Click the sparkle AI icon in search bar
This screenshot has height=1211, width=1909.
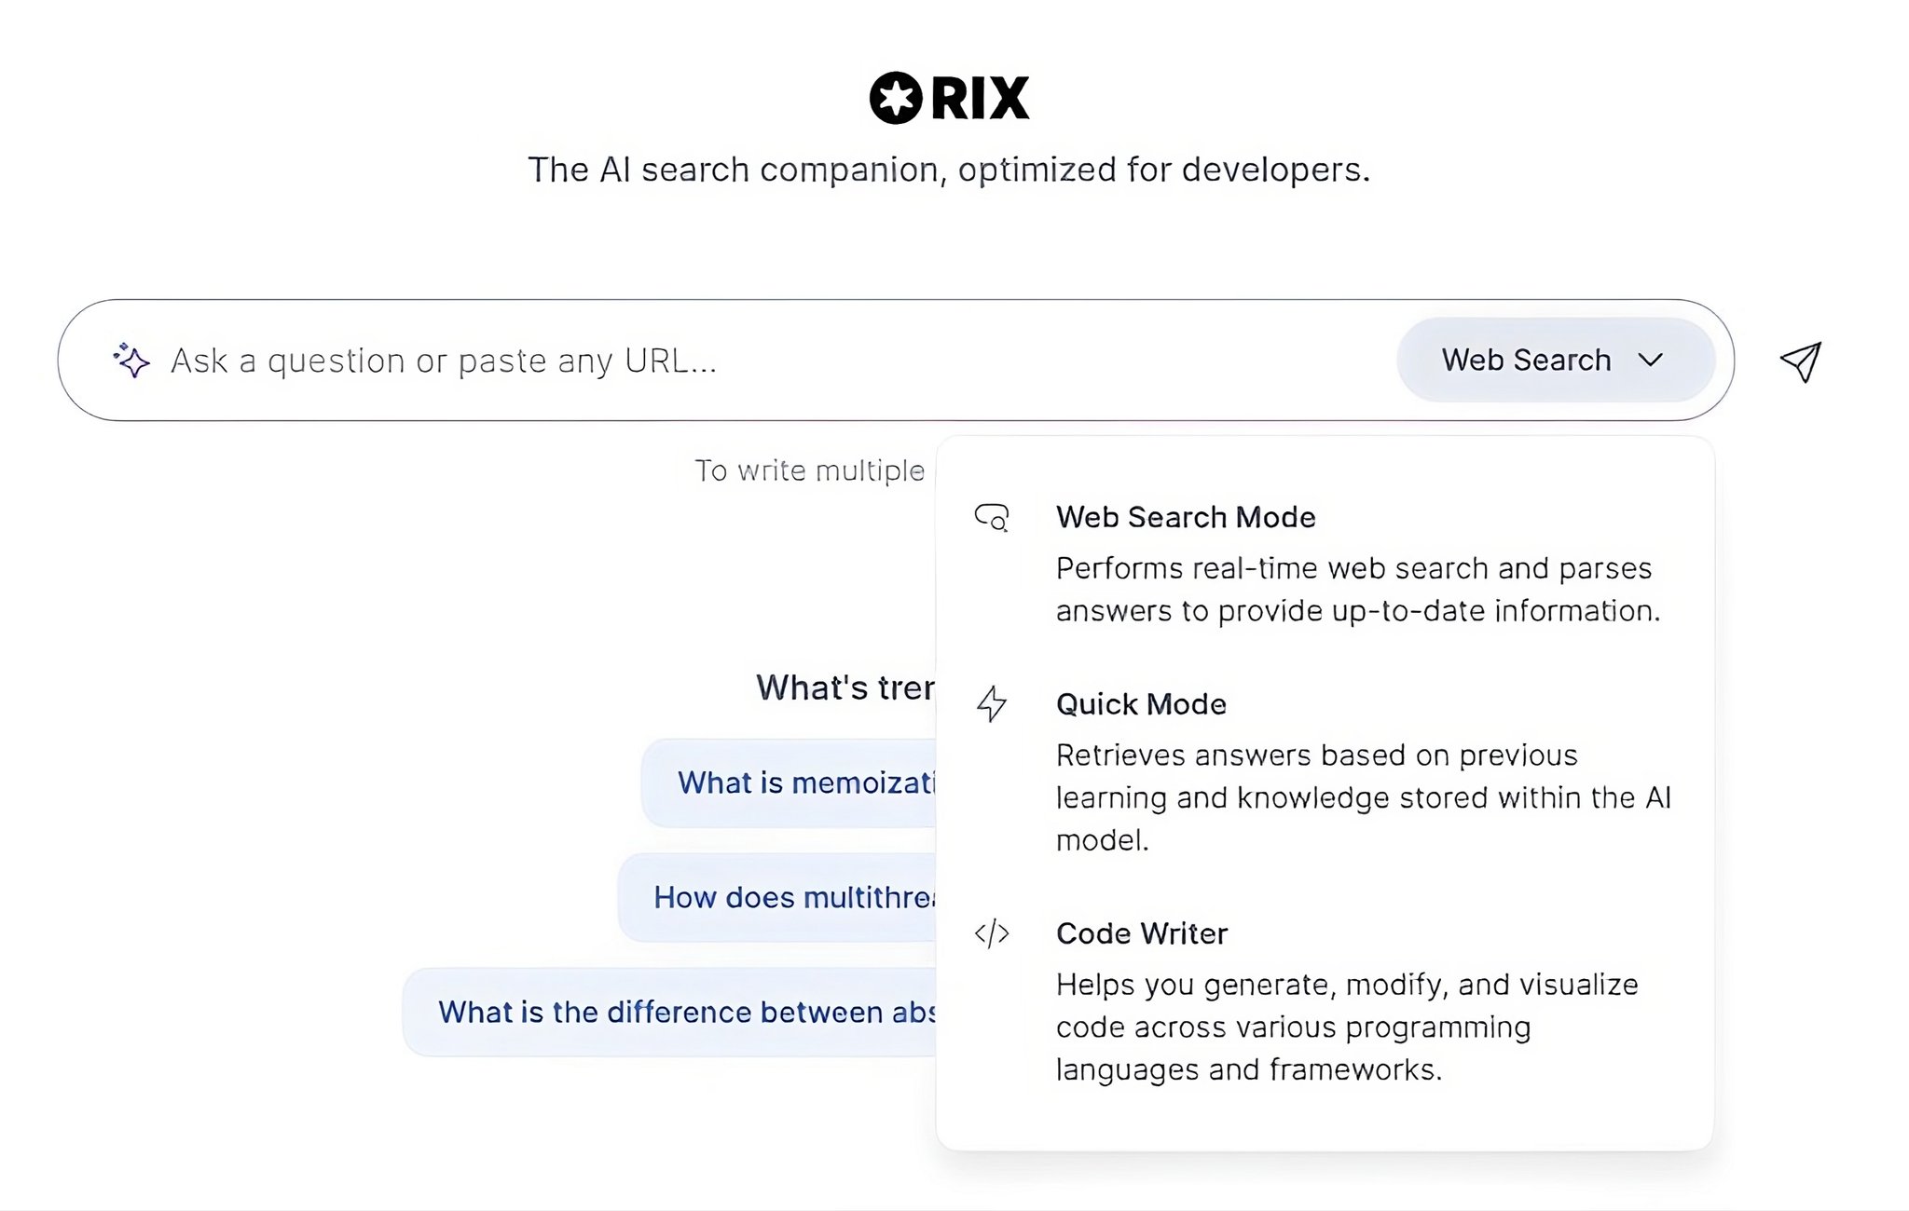(131, 361)
